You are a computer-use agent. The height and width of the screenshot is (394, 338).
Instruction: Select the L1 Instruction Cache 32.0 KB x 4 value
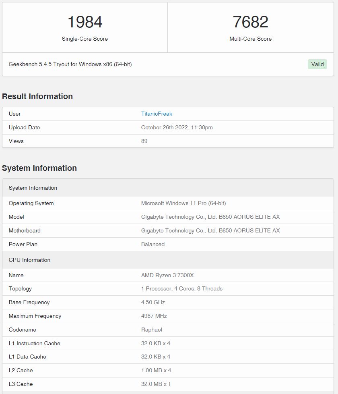pyautogui.click(x=156, y=343)
